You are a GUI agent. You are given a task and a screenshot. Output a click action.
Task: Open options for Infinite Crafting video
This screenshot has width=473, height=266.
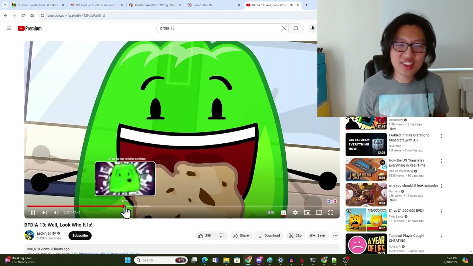point(441,136)
